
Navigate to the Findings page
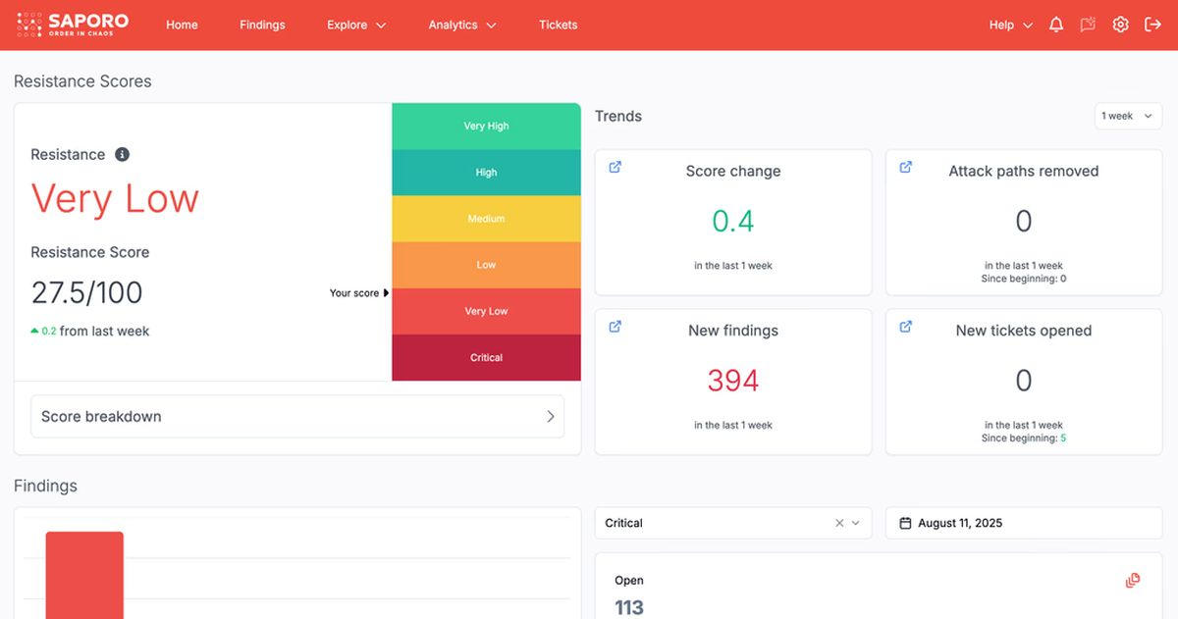point(262,25)
